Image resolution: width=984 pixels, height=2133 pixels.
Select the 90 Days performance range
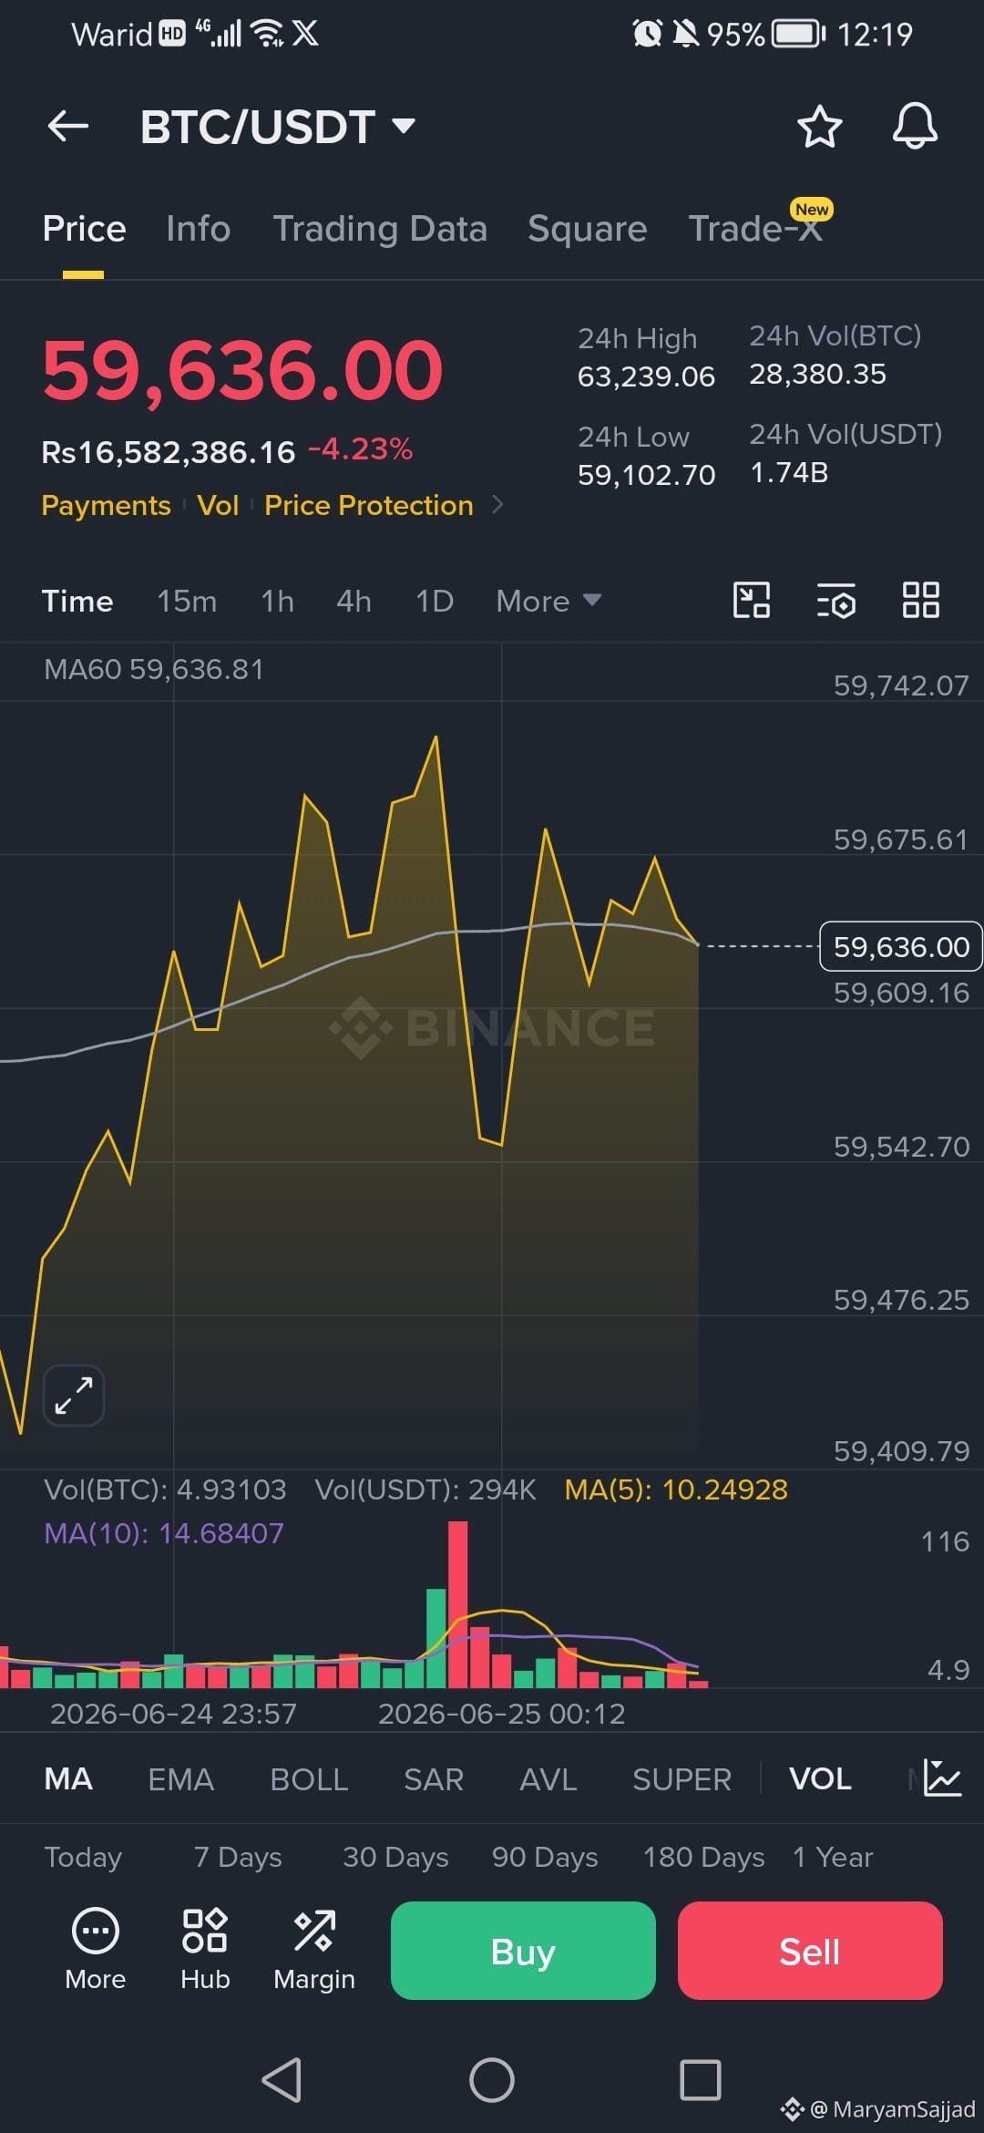coord(545,1857)
